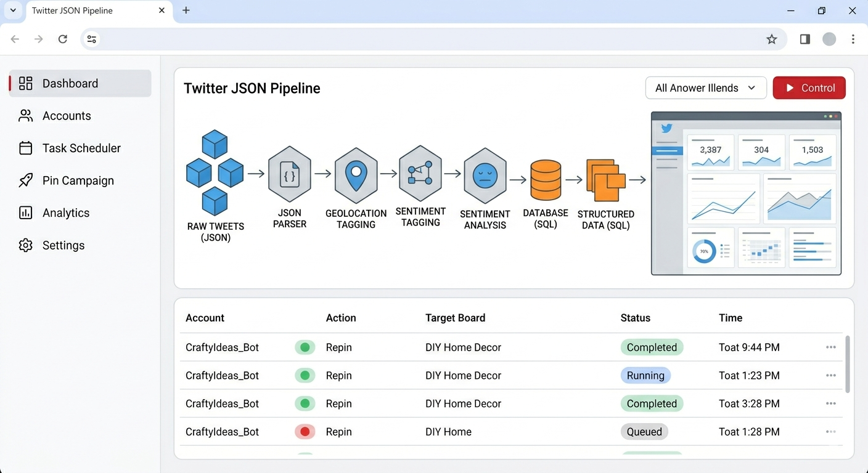Click the Time column header
The height and width of the screenshot is (473, 868).
(x=731, y=318)
